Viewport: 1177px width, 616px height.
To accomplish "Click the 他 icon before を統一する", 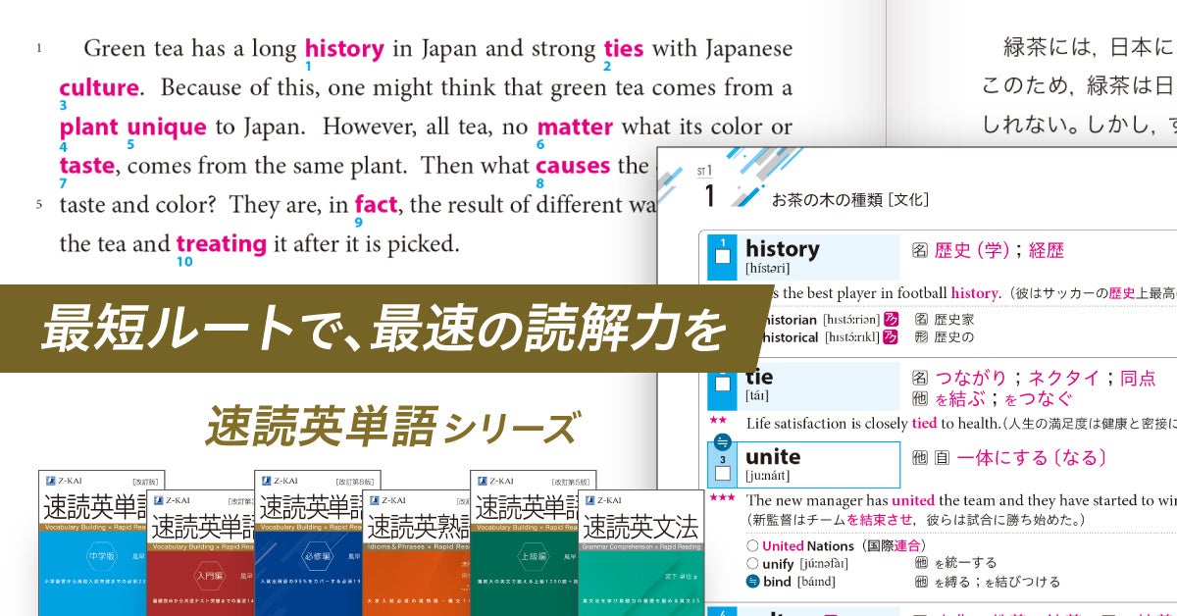I will pyautogui.click(x=921, y=563).
